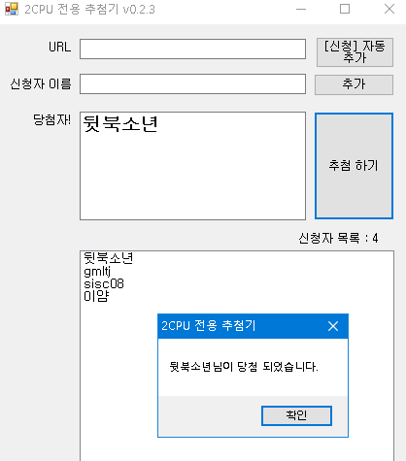Select gmltj in the applicant list

97,271
